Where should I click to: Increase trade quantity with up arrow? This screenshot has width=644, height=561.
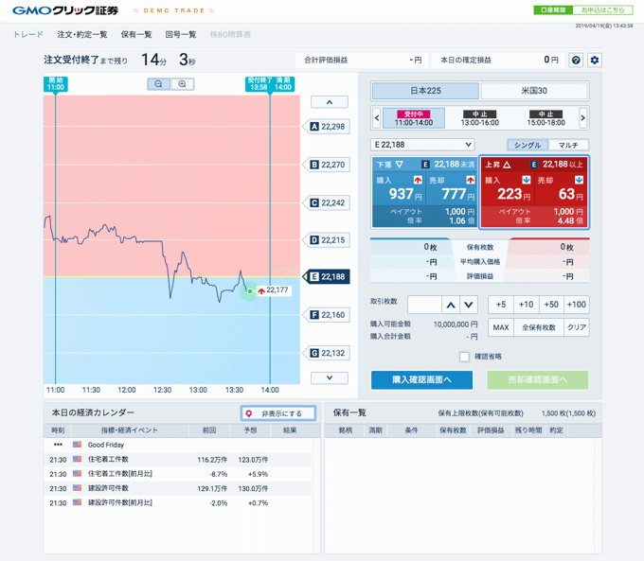point(451,305)
